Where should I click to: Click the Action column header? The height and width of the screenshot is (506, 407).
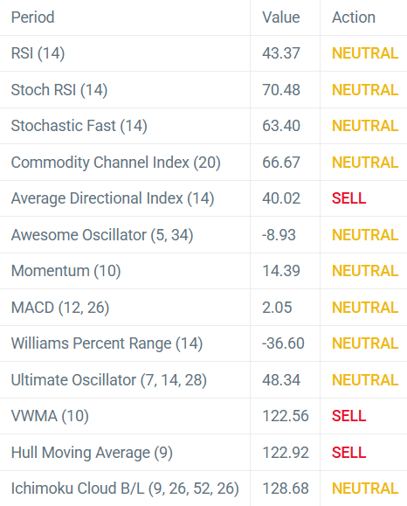[354, 17]
